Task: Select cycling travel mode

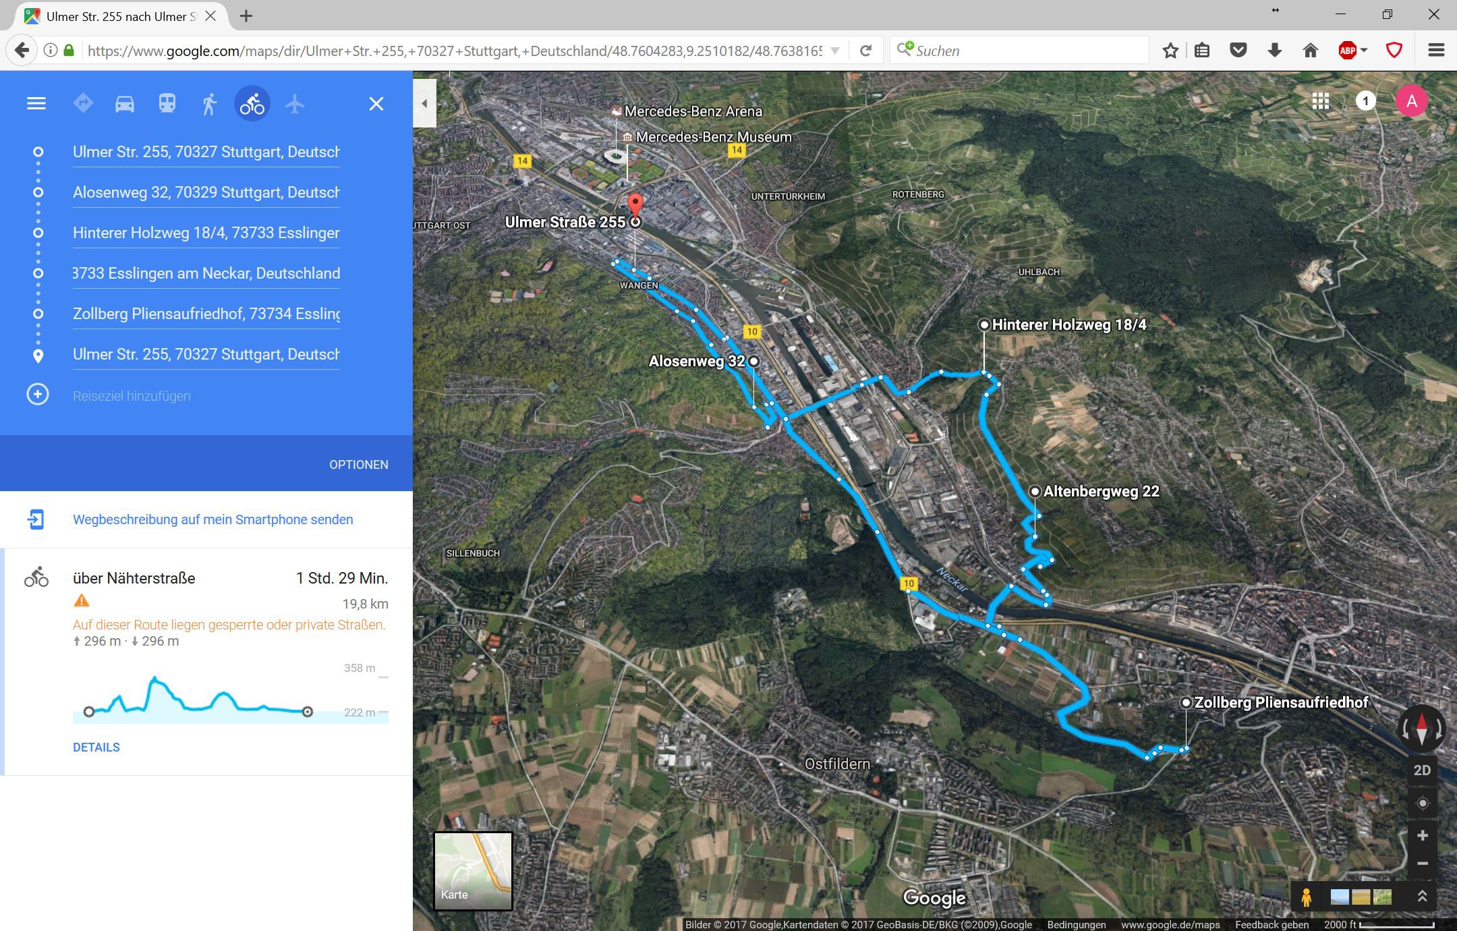Action: point(252,103)
